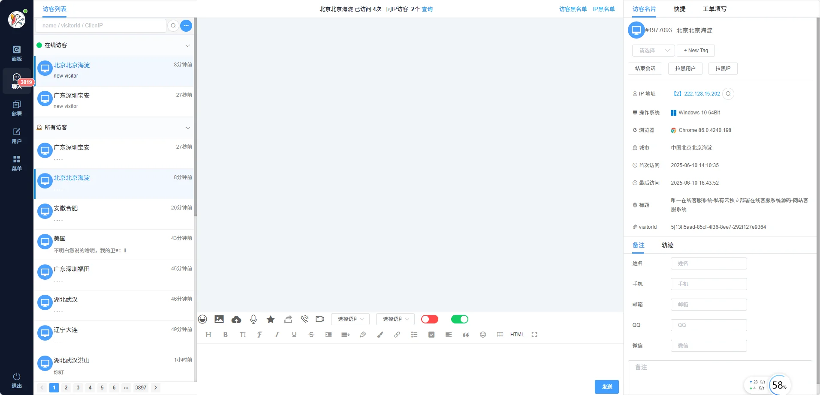Open 用户 in the left sidebar
This screenshot has width=820, height=395.
[x=17, y=136]
